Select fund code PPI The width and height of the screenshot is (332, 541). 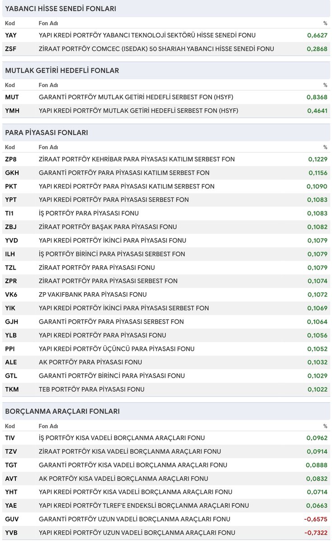[10, 348]
